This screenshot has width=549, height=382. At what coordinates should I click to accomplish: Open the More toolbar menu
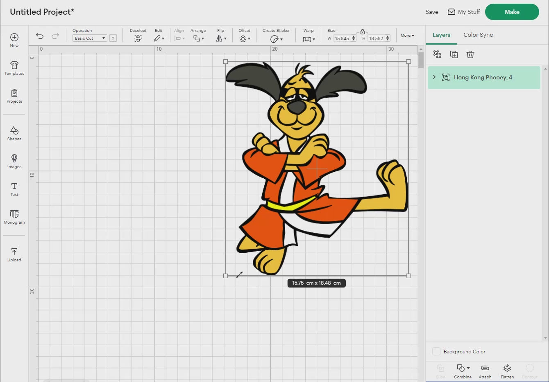(407, 36)
